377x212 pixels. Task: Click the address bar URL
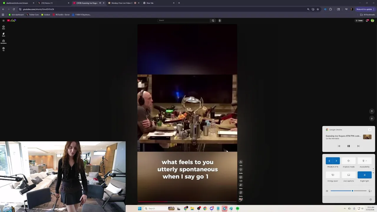click(x=38, y=9)
